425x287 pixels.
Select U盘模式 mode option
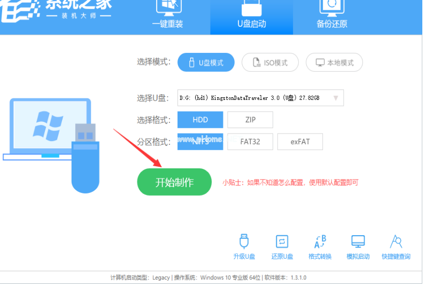(206, 63)
